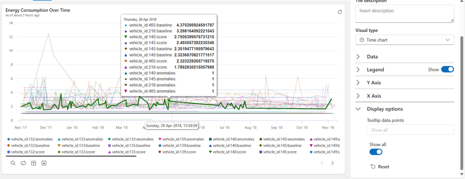
Task: Click the refresh icon on chart tile
Action: pos(340,12)
